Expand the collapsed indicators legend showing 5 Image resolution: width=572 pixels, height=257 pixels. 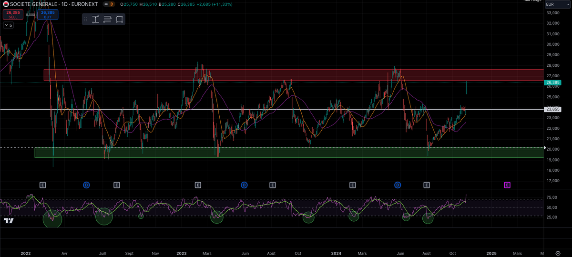(x=8, y=25)
